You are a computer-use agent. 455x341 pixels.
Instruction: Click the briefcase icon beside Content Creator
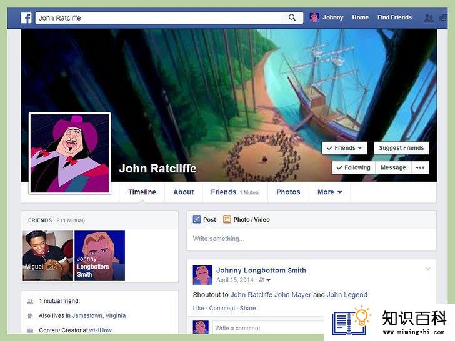[30, 330]
